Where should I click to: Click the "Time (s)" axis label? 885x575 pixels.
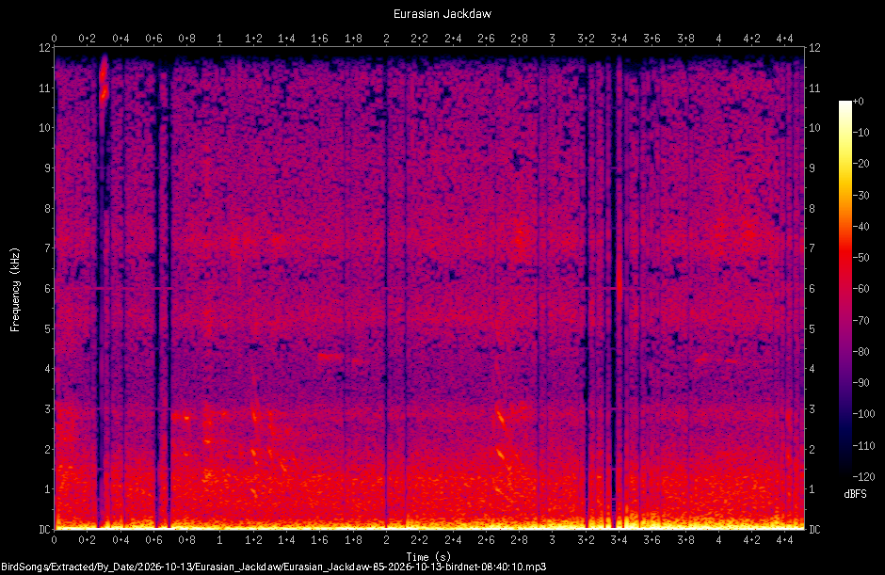coord(428,556)
